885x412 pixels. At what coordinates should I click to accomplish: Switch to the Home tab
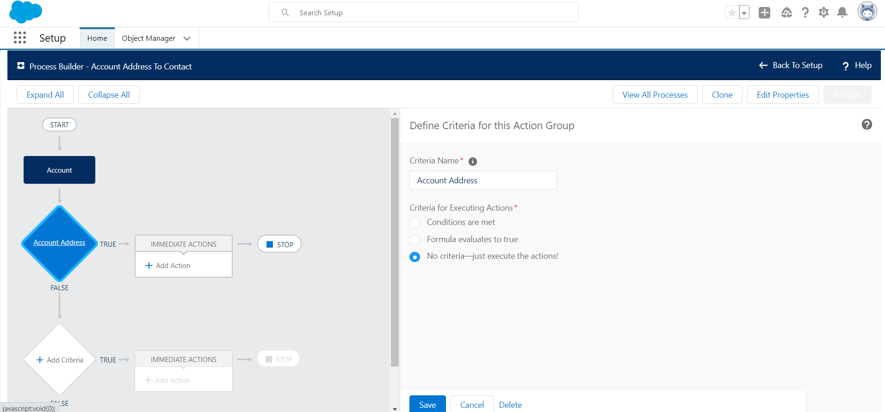[97, 38]
